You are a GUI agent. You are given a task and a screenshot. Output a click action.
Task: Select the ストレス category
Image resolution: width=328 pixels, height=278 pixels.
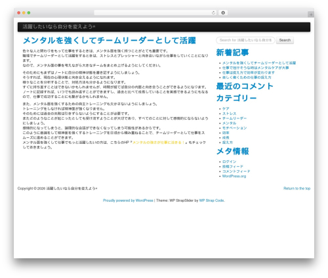coord(229,114)
